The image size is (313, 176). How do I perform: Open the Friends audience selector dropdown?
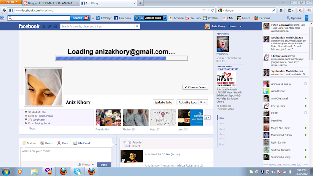(x=86, y=164)
